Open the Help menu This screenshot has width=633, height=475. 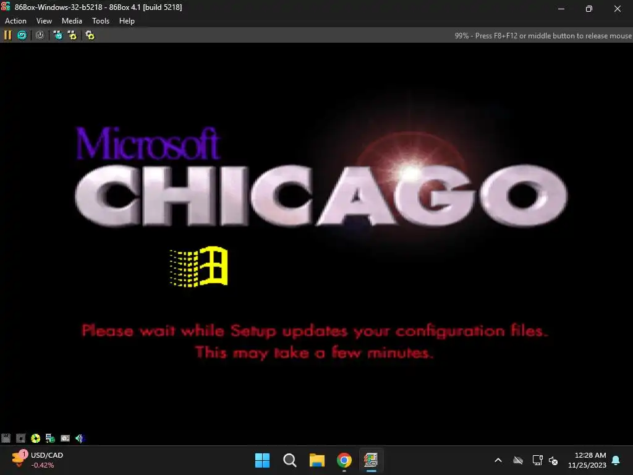tap(127, 21)
